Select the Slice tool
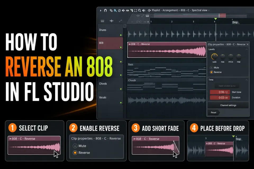The height and width of the screenshot is (169, 254). [x=131, y=10]
